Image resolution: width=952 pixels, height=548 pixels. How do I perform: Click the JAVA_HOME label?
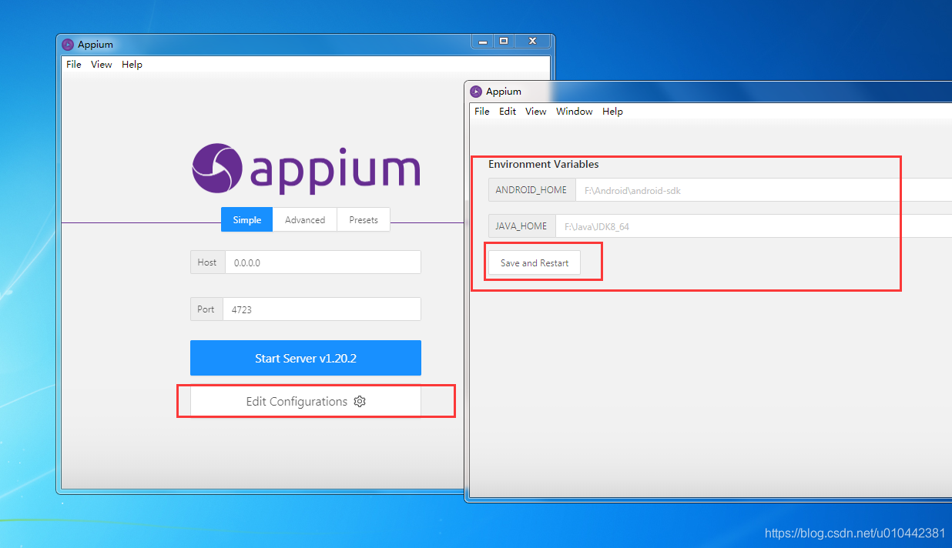click(521, 226)
